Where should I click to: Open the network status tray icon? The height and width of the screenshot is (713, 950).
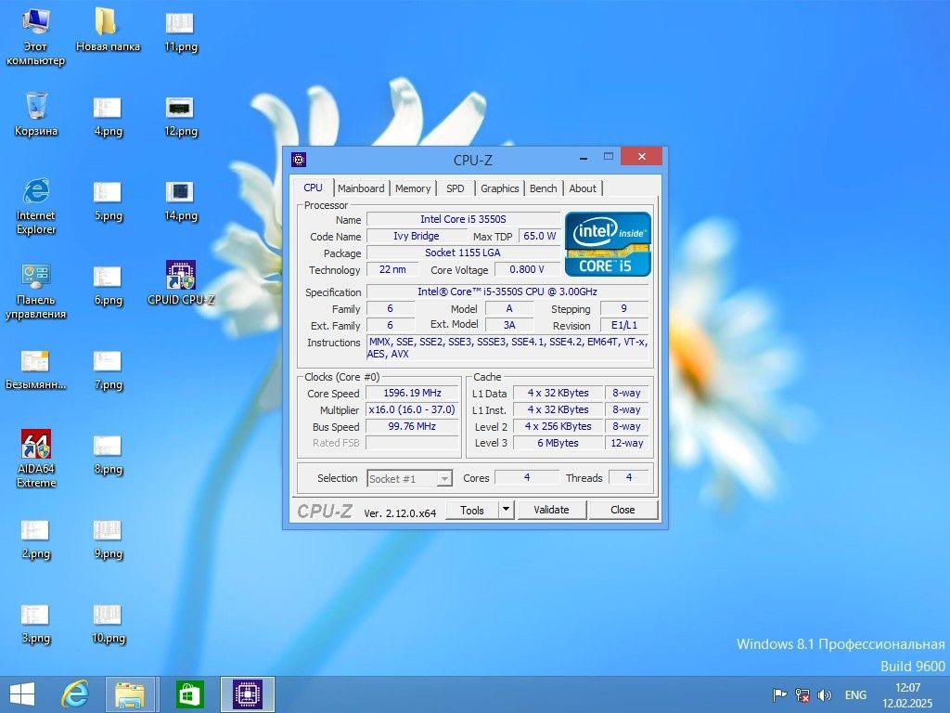coord(802,694)
